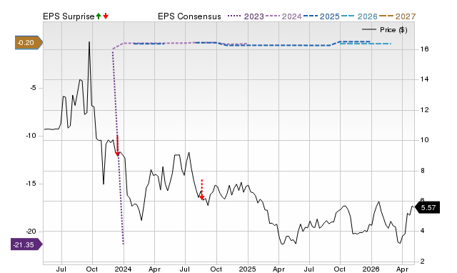Click the -20 left axis label

coord(31,232)
